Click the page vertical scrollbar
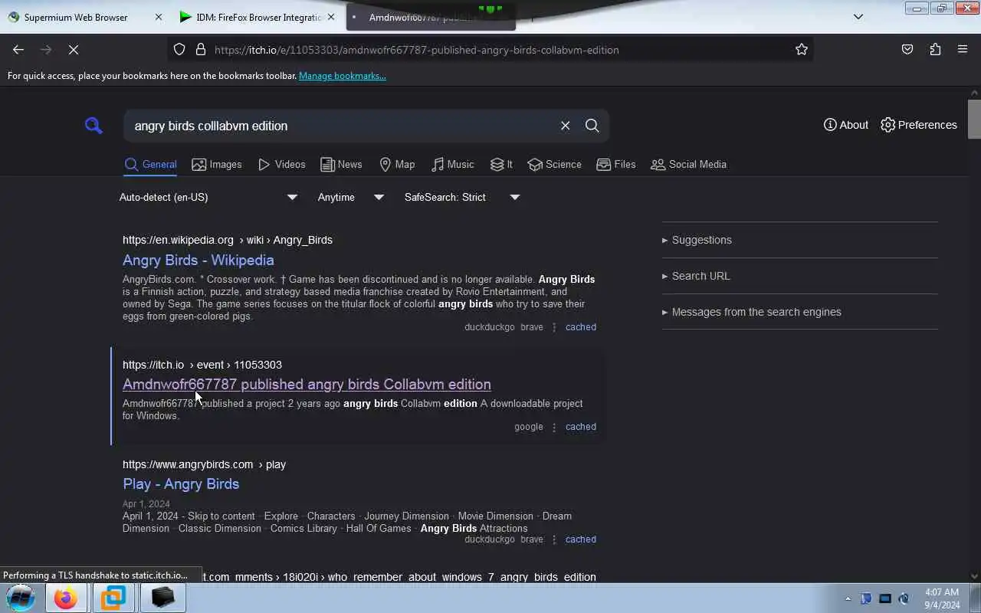 point(974,119)
